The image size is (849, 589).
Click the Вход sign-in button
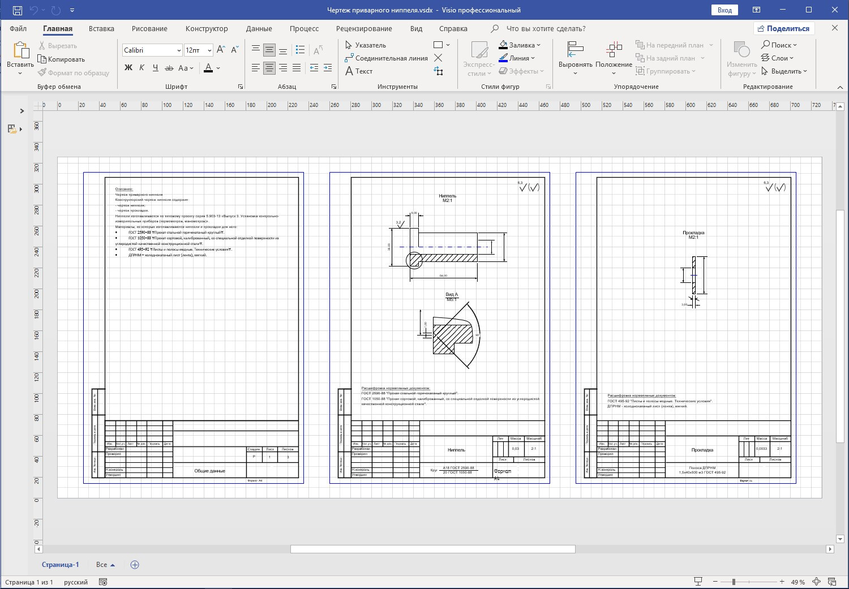[x=724, y=10]
